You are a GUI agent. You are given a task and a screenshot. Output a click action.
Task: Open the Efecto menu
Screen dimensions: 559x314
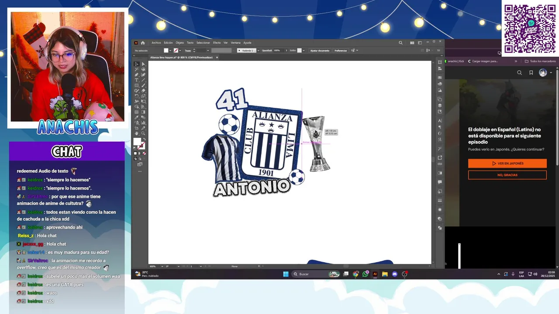point(217,43)
